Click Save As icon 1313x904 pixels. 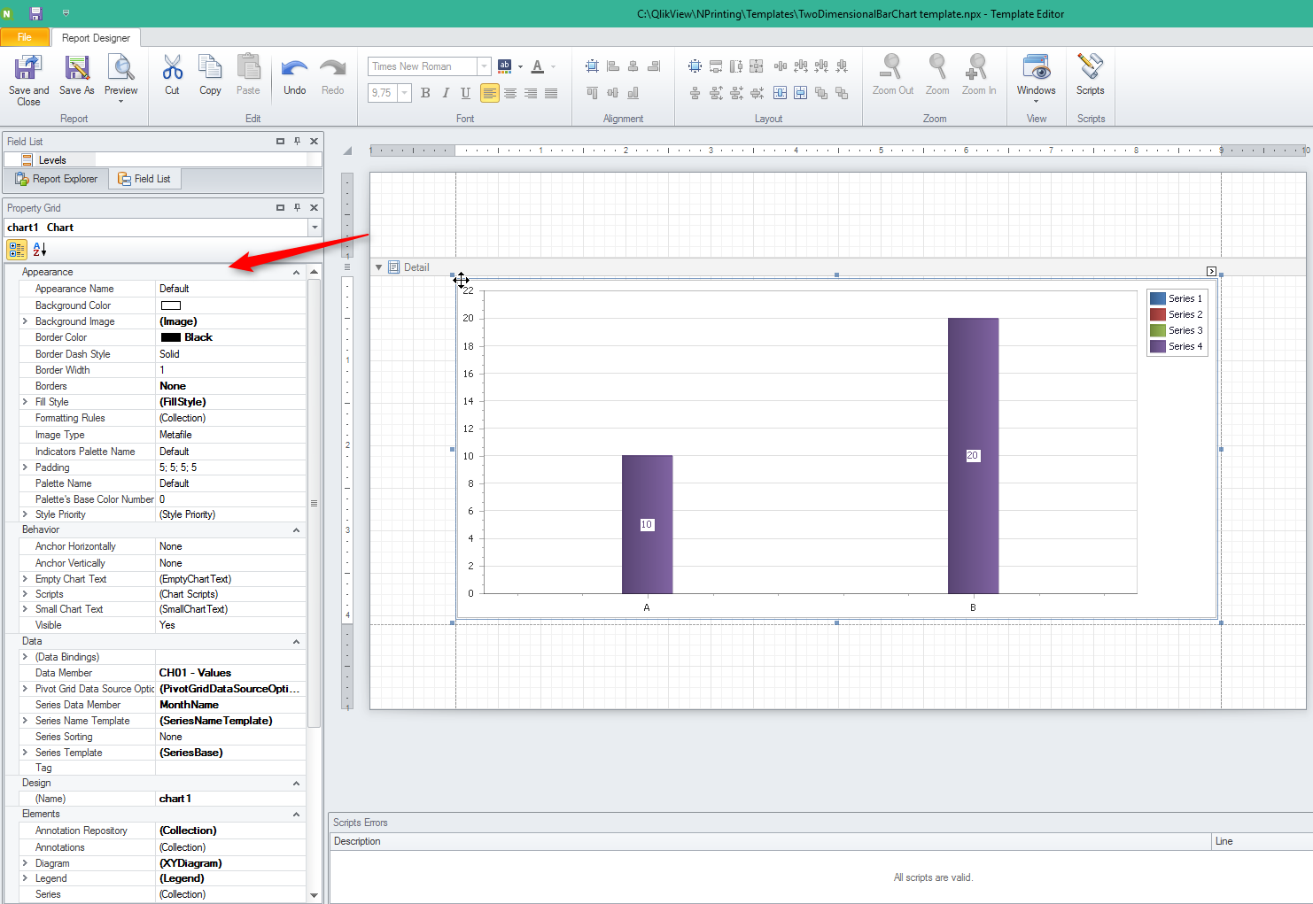(x=77, y=67)
